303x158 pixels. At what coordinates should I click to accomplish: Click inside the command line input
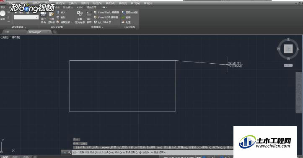coord(151,153)
